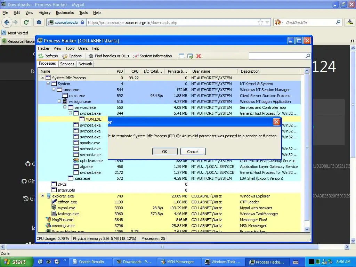Collapse the winlogon.exe tree node
Screen dimensions: 356x267
pos(59,101)
